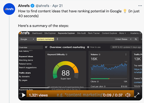Open the Apr 21 tweet timestamp
The width and height of the screenshot is (144, 103).
57,6
